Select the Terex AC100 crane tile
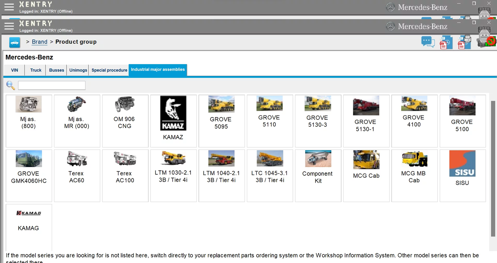The height and width of the screenshot is (263, 497). 125,175
